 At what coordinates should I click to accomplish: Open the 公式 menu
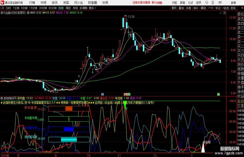coord(190,3)
